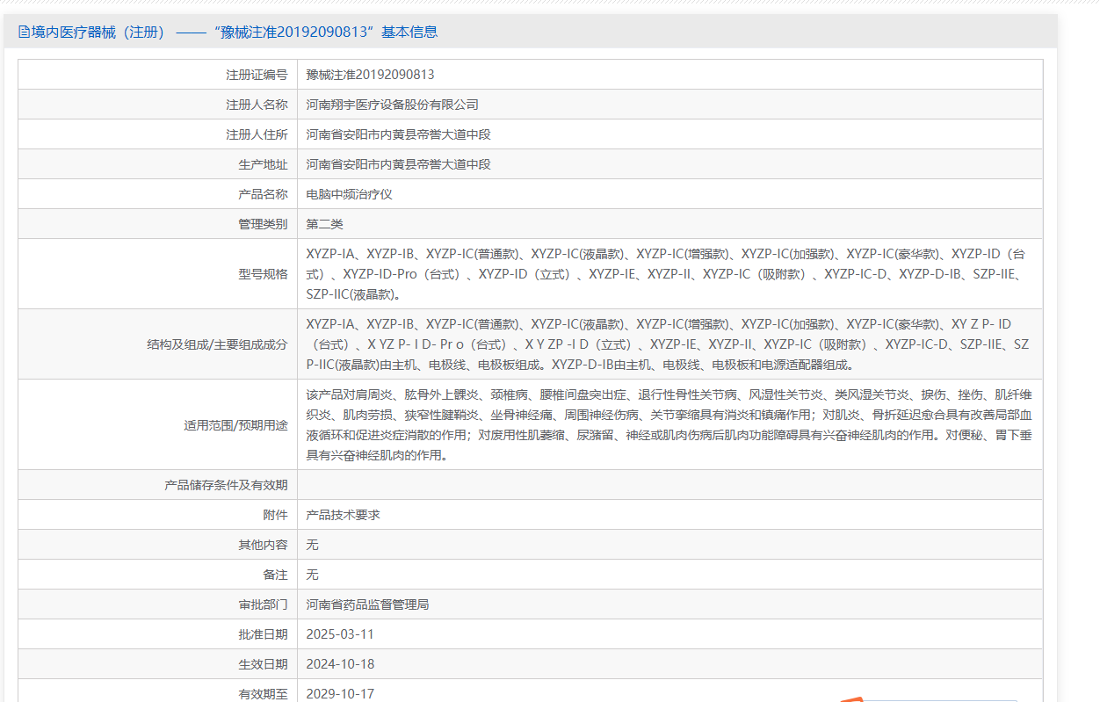
Task: Click the 生产地址 label
Action: [263, 164]
